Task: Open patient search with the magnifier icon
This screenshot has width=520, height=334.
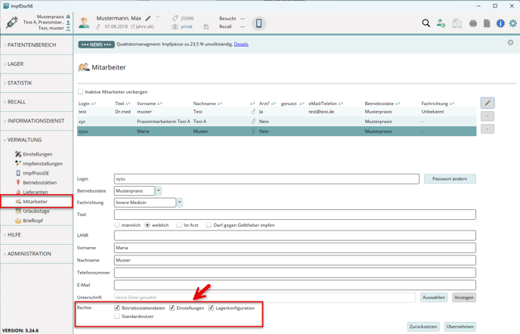Action: 426,23
